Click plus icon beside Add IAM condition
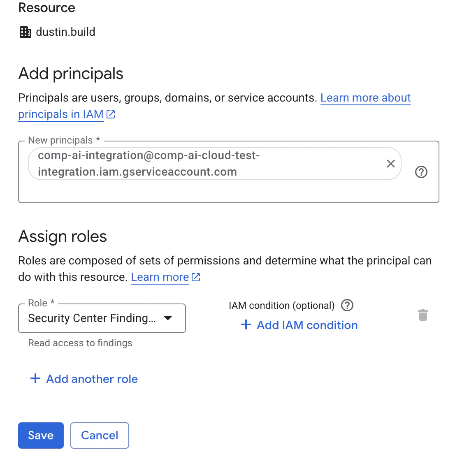The image size is (455, 454). [246, 324]
